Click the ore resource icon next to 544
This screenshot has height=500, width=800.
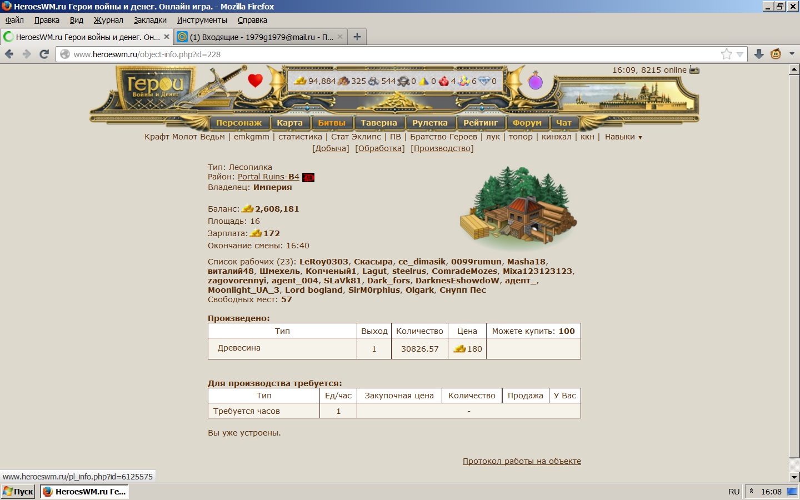coord(373,81)
